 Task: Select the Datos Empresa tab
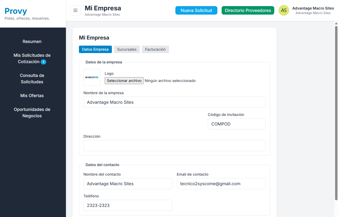click(95, 49)
